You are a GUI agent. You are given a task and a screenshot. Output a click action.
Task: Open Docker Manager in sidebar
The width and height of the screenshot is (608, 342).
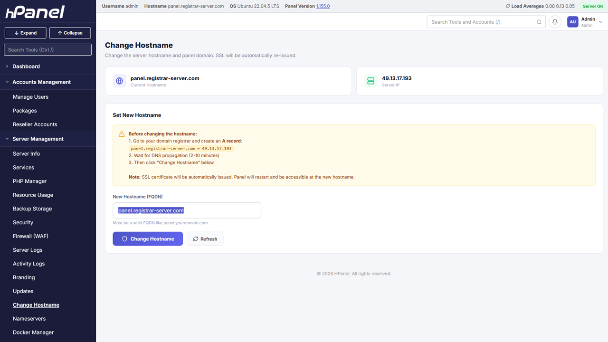[x=33, y=332]
